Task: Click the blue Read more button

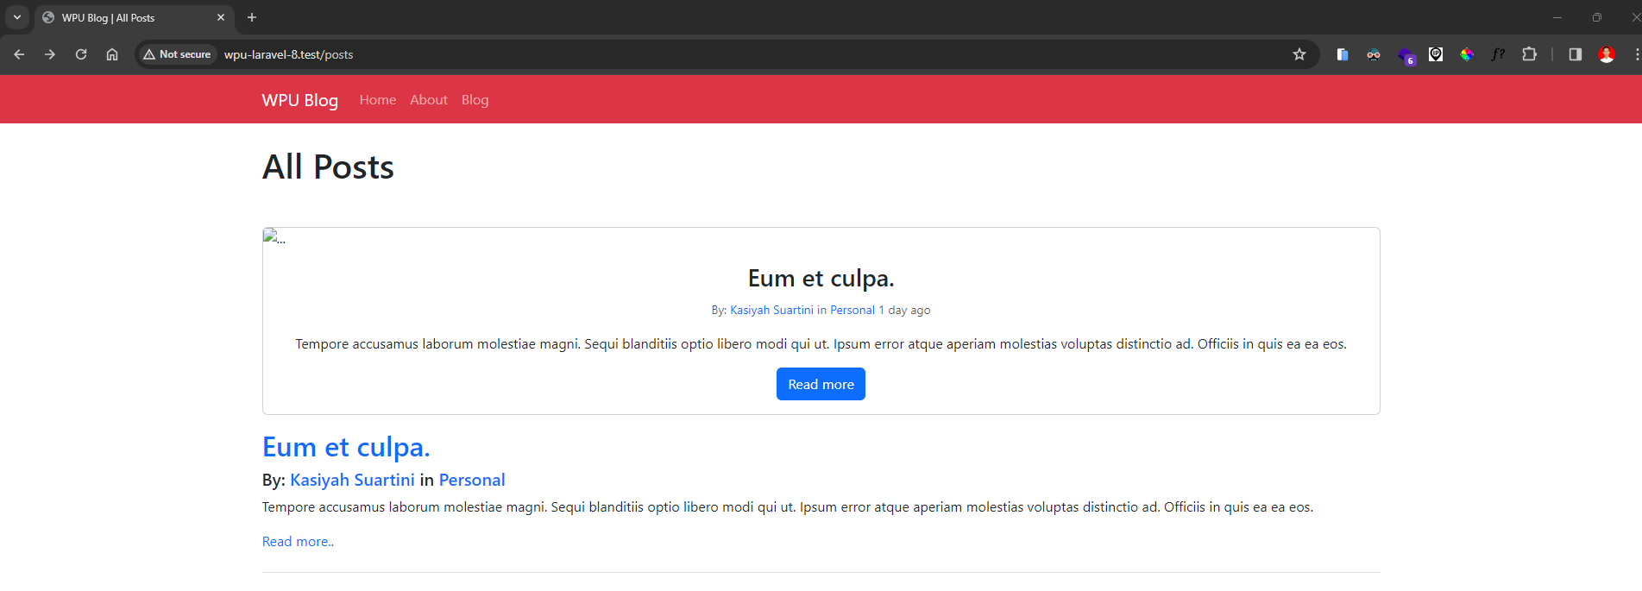Action: click(821, 385)
